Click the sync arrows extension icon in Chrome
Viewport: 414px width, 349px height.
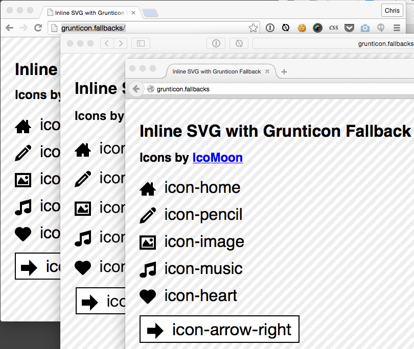pyautogui.click(x=286, y=28)
